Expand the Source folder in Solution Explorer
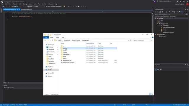189x106 pixels. click(x=159, y=31)
